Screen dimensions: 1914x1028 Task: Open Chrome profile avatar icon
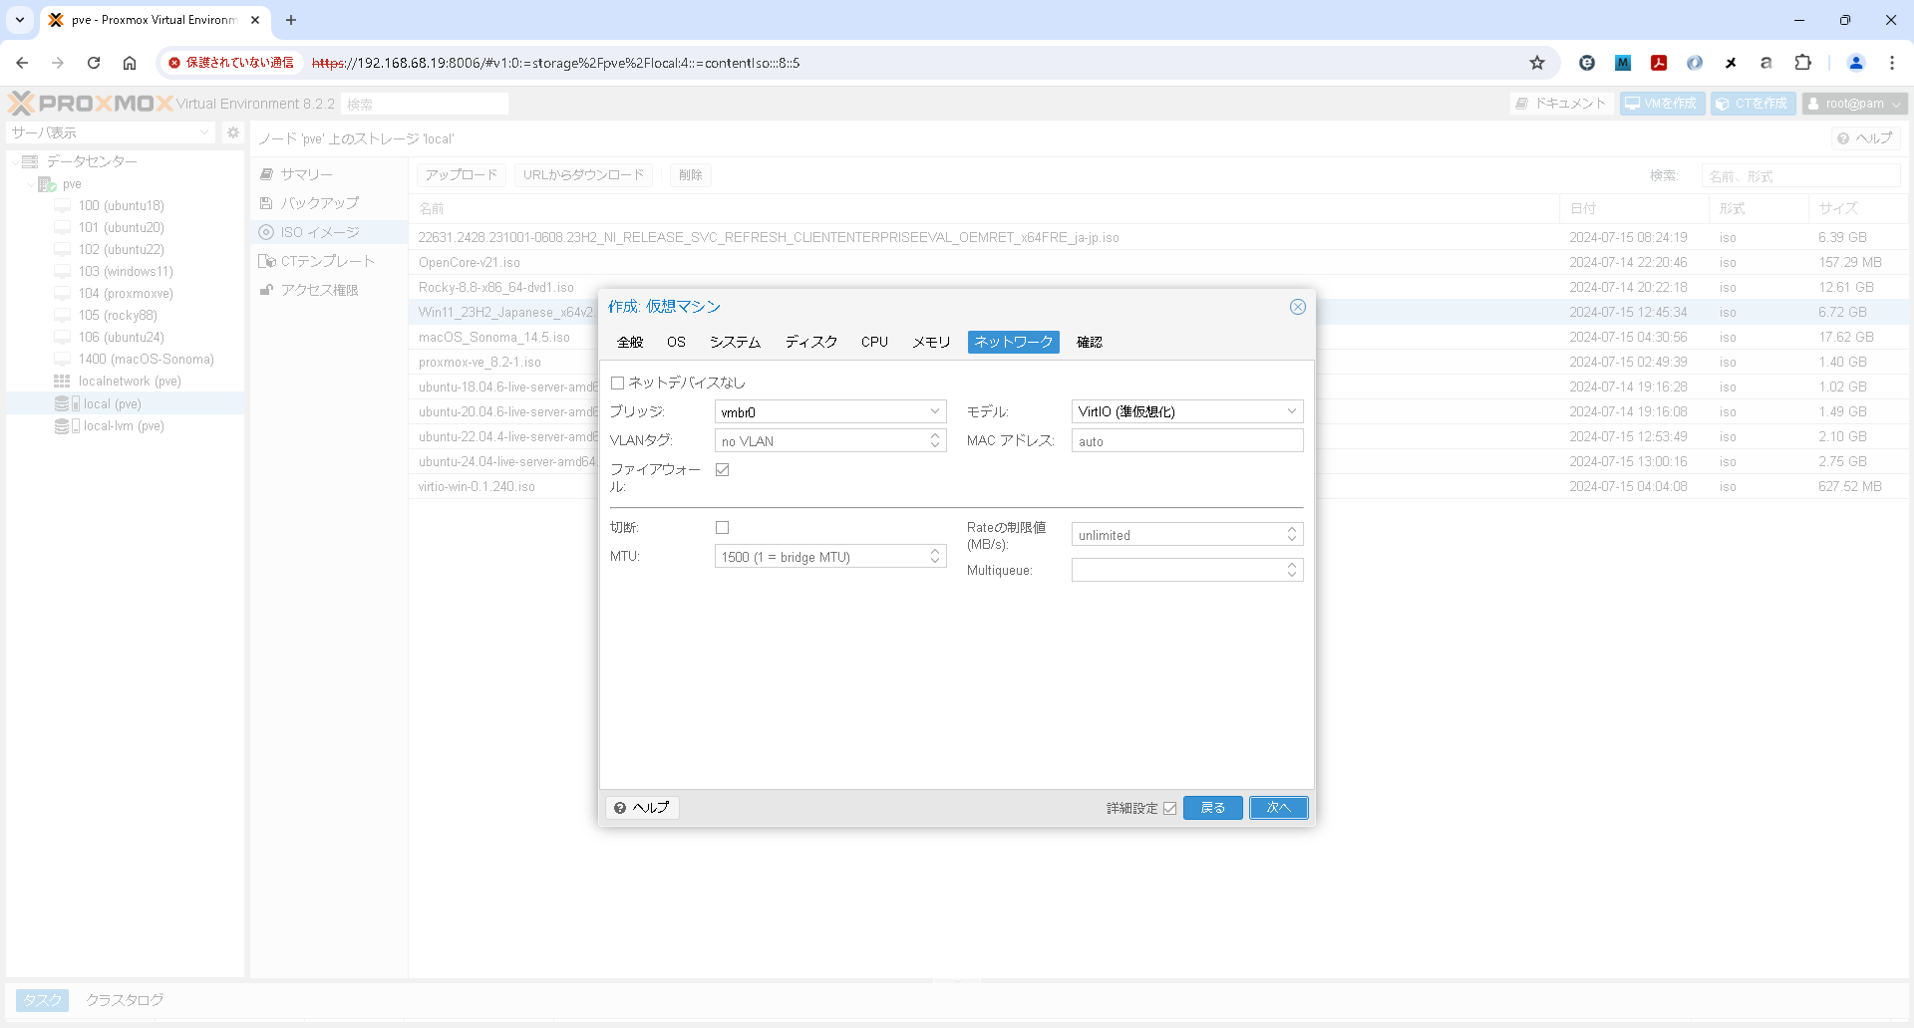click(1856, 63)
